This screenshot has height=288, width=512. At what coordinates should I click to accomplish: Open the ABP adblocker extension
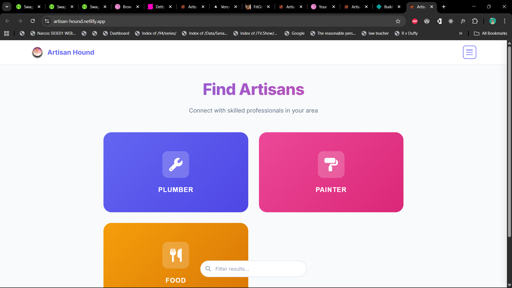coord(414,21)
